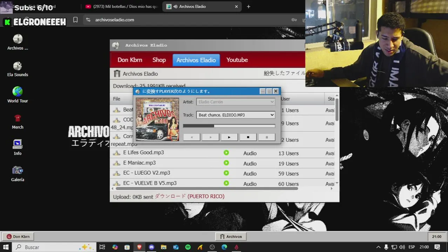Open notification center in system tray
Viewport: 448px width, 252px height.
pos(437,247)
